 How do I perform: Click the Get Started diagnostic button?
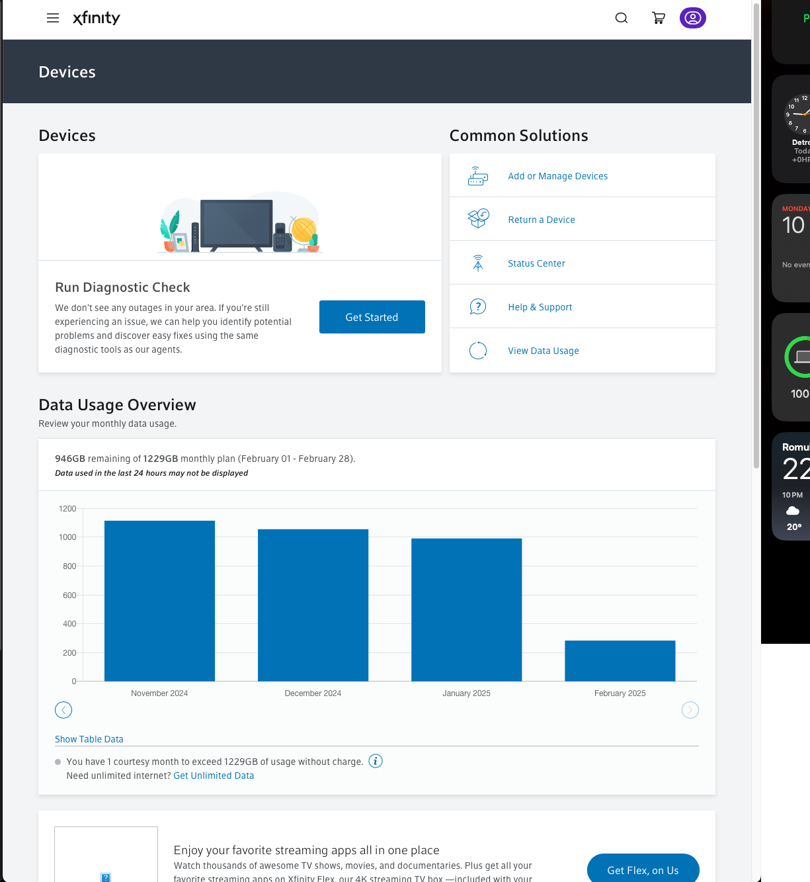click(372, 317)
